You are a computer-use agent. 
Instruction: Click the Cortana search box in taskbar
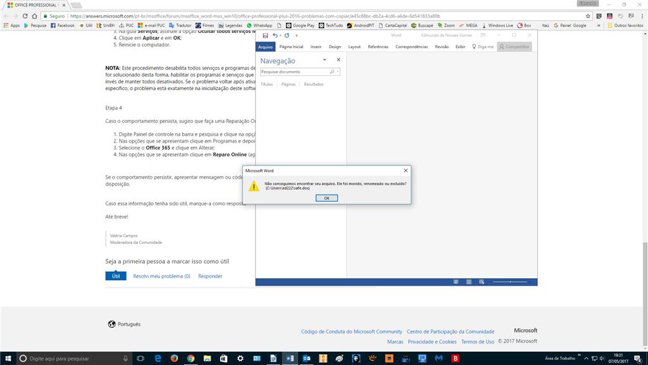(75, 359)
